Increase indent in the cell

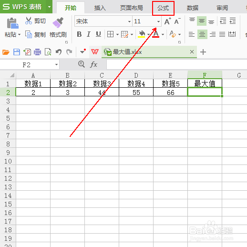click(233, 21)
